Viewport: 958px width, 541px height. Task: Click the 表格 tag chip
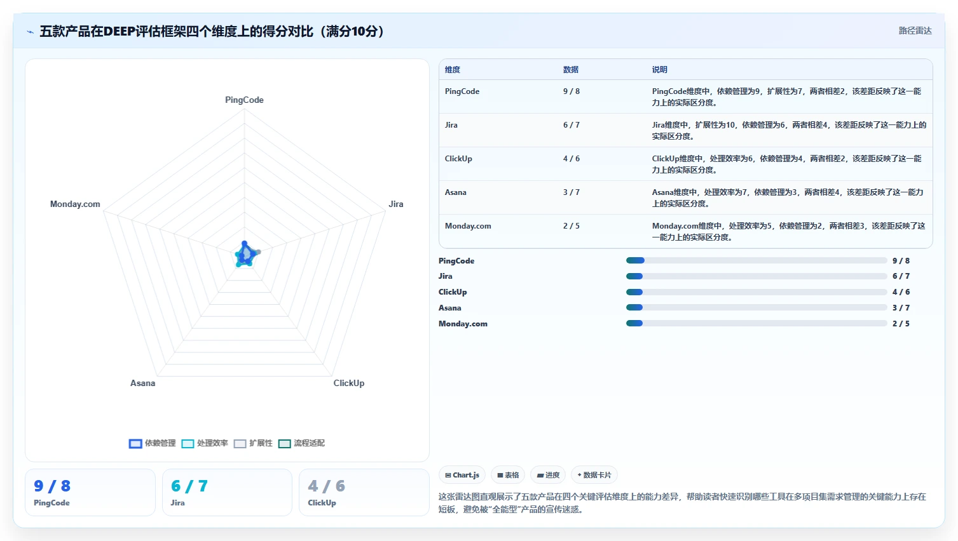(508, 475)
